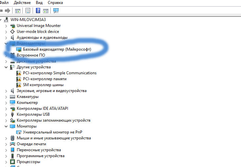This screenshot has width=241, height=167.
Task: Expand Звуковые, игровые и видеоустройства
Action: [x=6, y=91]
